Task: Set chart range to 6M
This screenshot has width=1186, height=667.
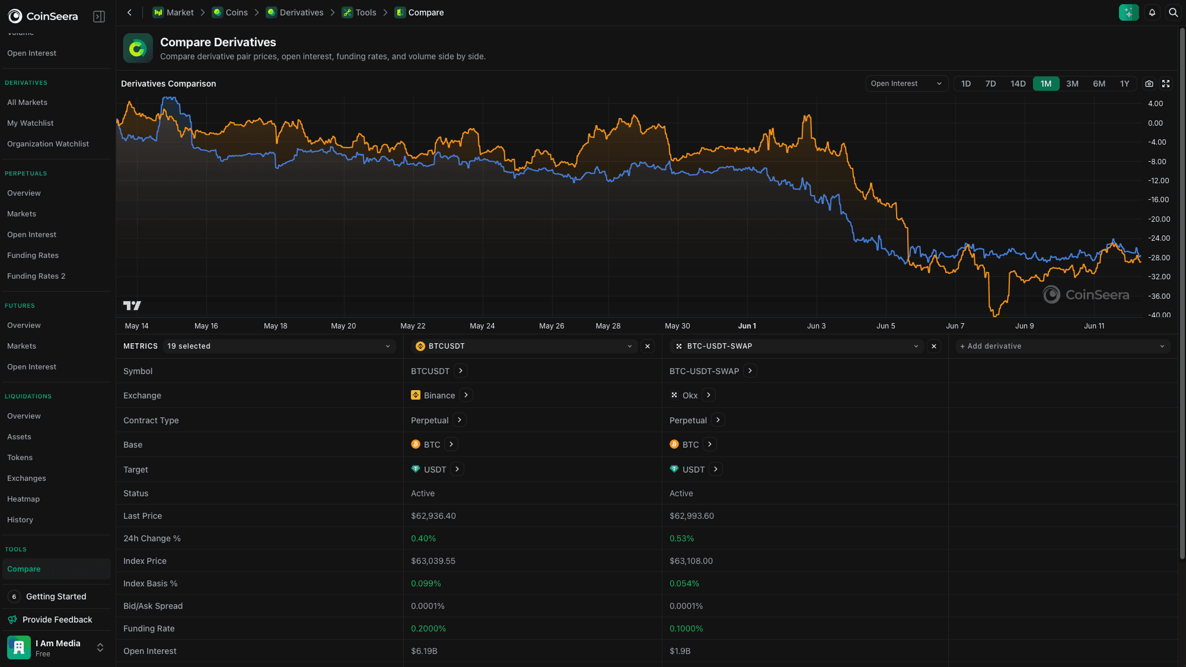Action: click(1099, 84)
